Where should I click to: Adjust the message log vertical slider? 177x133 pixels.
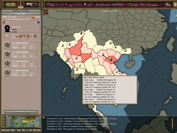point(172,123)
